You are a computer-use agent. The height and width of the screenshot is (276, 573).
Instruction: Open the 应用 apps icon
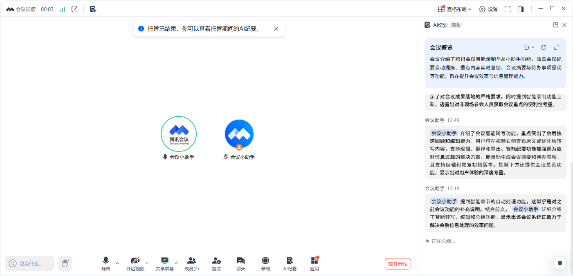(x=314, y=263)
